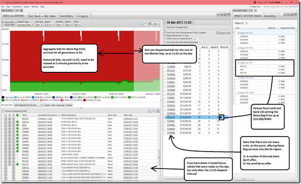The width and height of the screenshot is (301, 184).
Task: Click the price setter flame icon on PPCCGT row
Action: pos(221,117)
